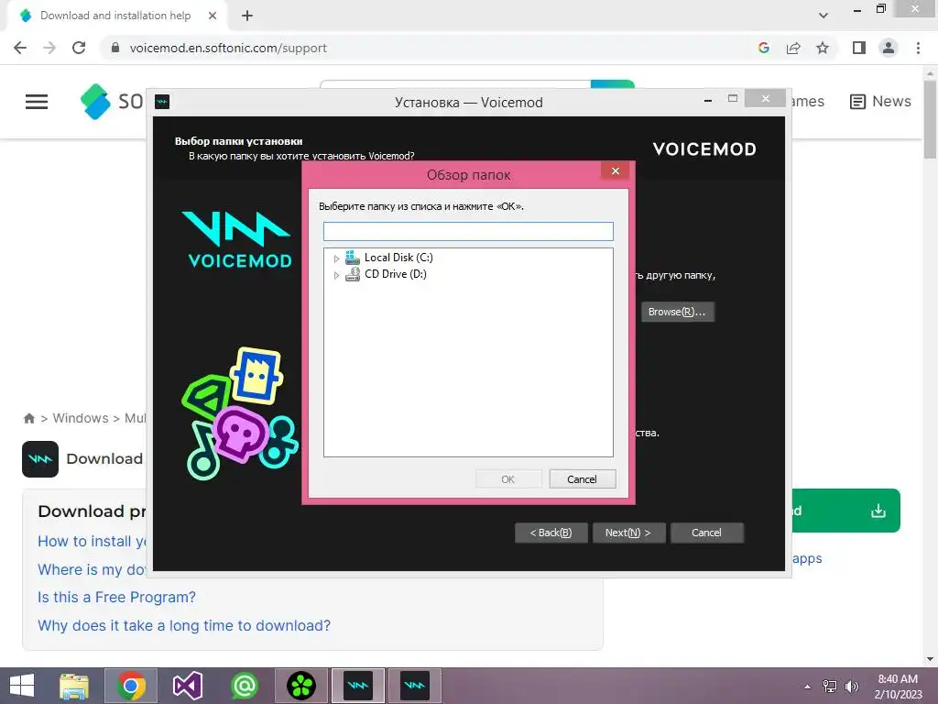
Task: Open green @ mail app in taskbar
Action: [x=245, y=686]
